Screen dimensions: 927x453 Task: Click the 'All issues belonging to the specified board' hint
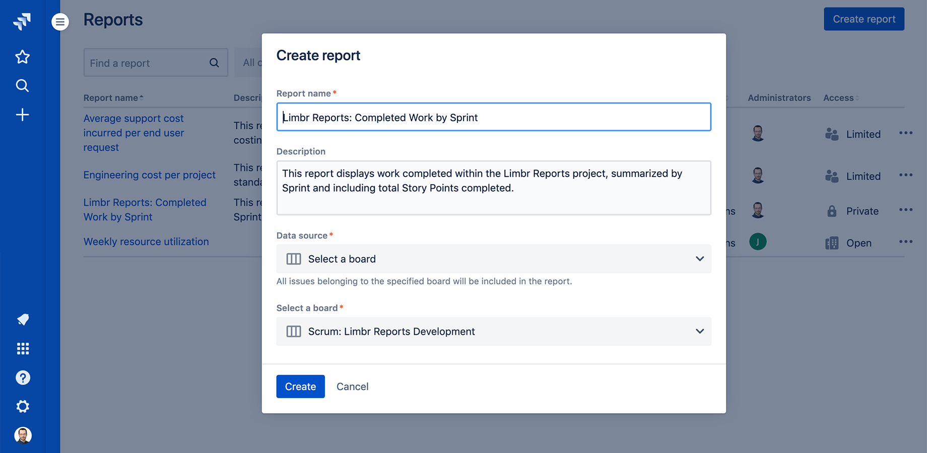[x=424, y=281]
